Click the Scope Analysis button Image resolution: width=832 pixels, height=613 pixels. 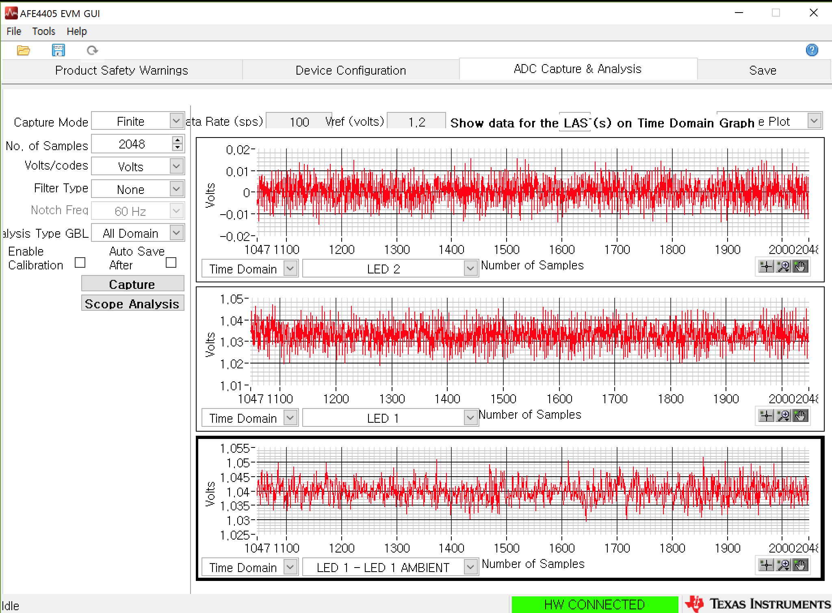pyautogui.click(x=132, y=304)
